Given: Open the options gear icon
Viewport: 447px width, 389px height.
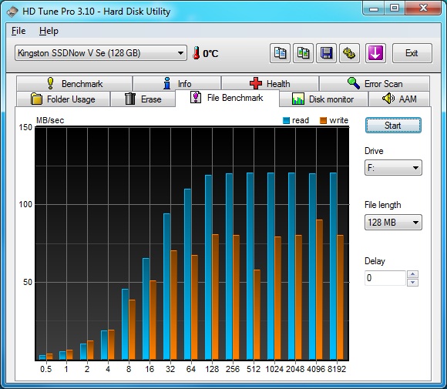Looking at the screenshot, I should (349, 53).
